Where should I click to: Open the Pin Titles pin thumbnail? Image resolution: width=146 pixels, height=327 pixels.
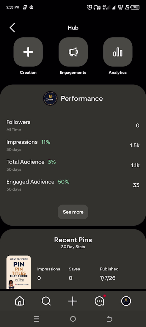click(18, 272)
